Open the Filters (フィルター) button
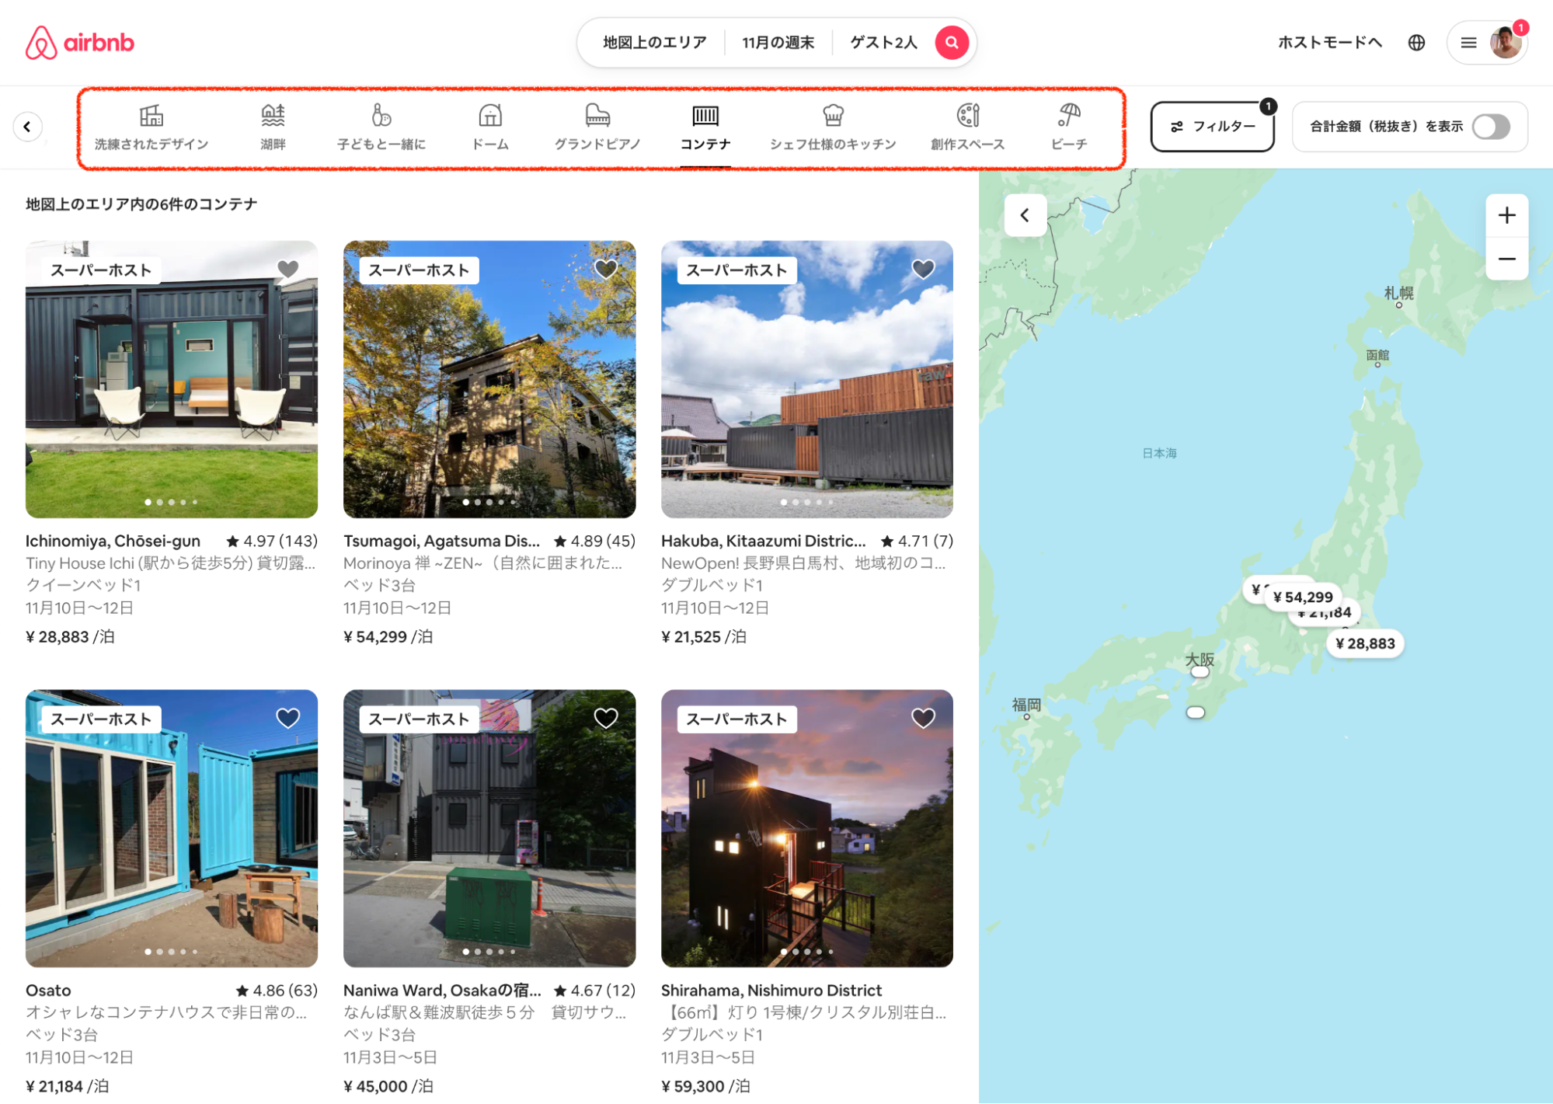Viewport: 1553px width, 1104px height. pos(1212,127)
